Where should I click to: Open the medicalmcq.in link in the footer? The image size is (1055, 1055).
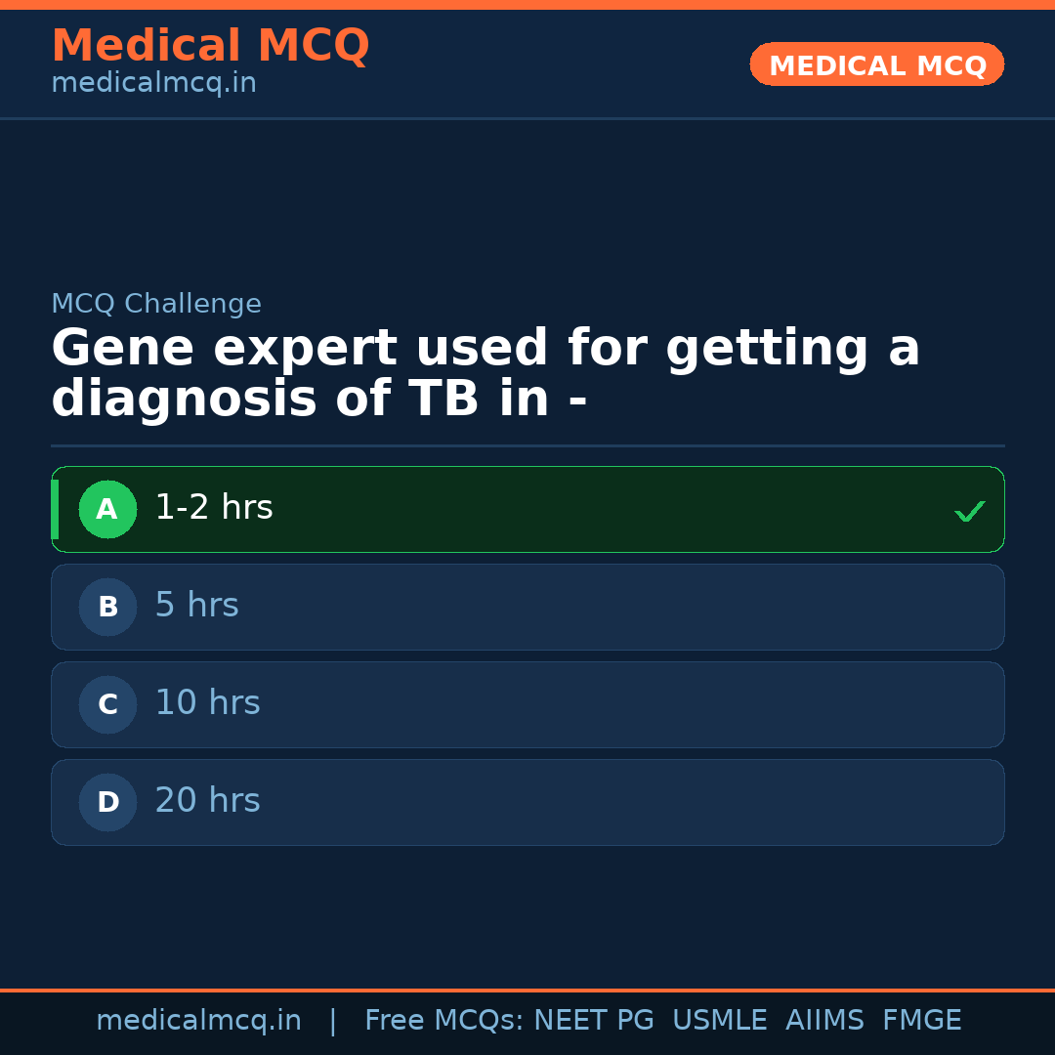pyautogui.click(x=198, y=1021)
